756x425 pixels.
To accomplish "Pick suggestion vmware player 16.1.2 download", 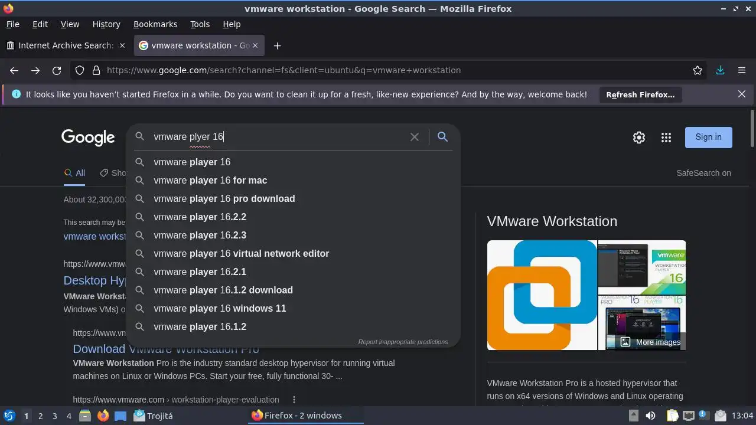I will (x=293, y=290).
